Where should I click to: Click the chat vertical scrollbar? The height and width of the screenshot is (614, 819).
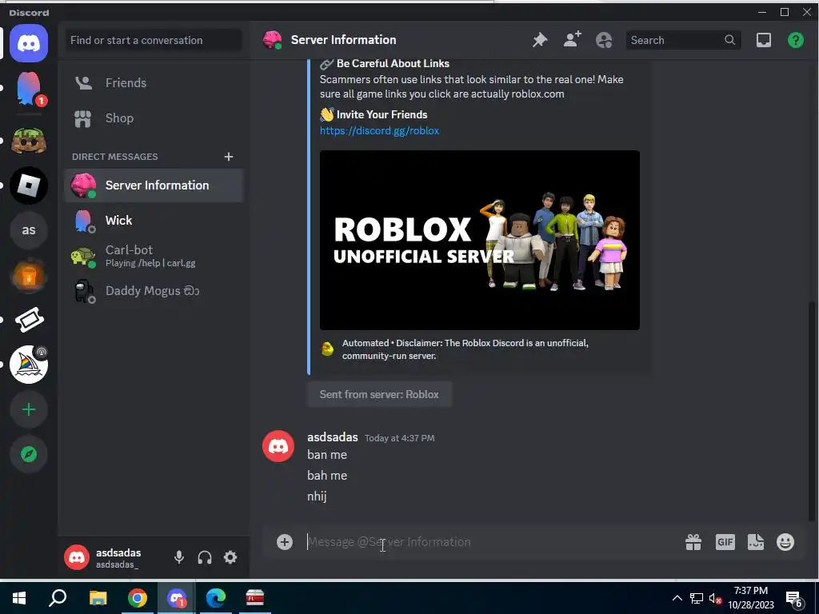click(x=813, y=412)
